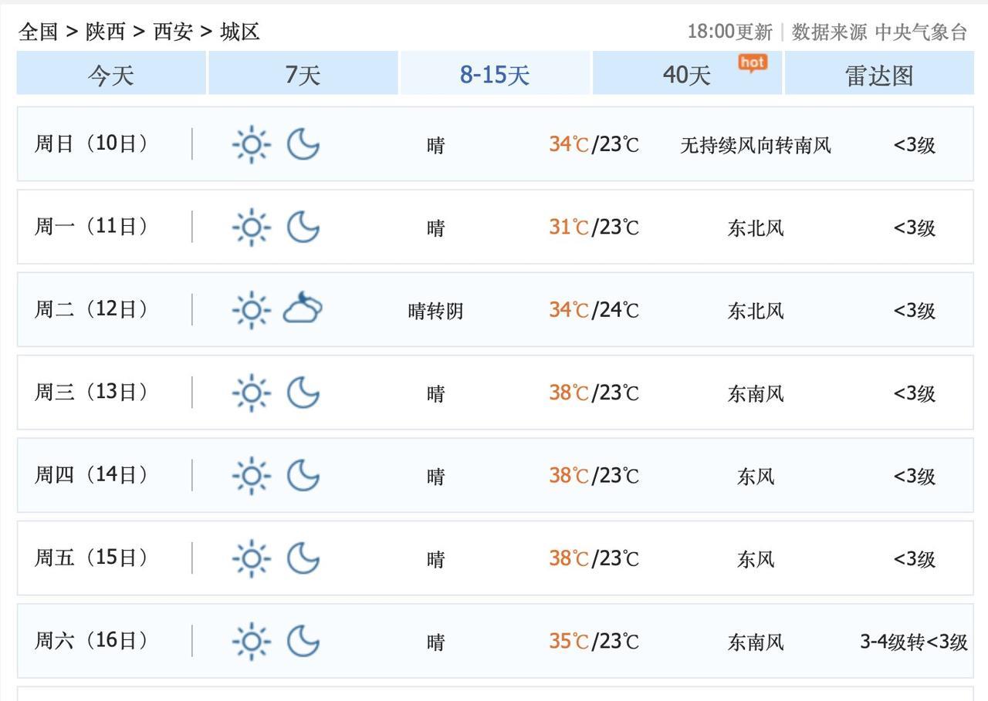Click the orange hot badge icon
This screenshot has height=701, width=988.
pyautogui.click(x=753, y=62)
